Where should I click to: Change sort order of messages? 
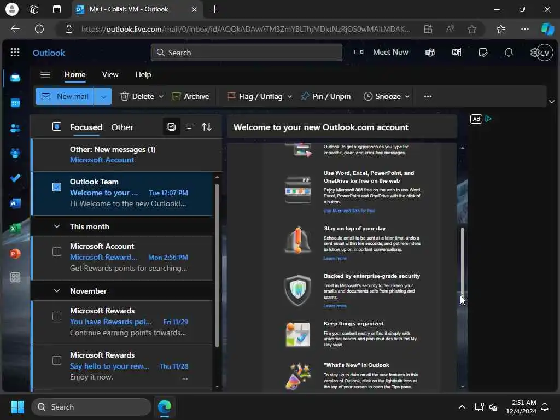(x=207, y=127)
